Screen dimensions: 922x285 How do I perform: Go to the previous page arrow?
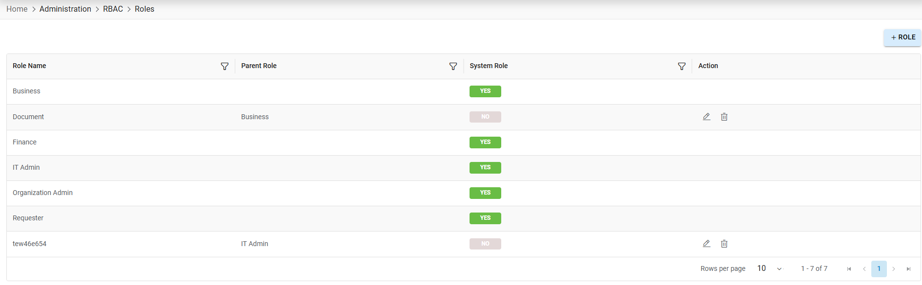(x=864, y=269)
